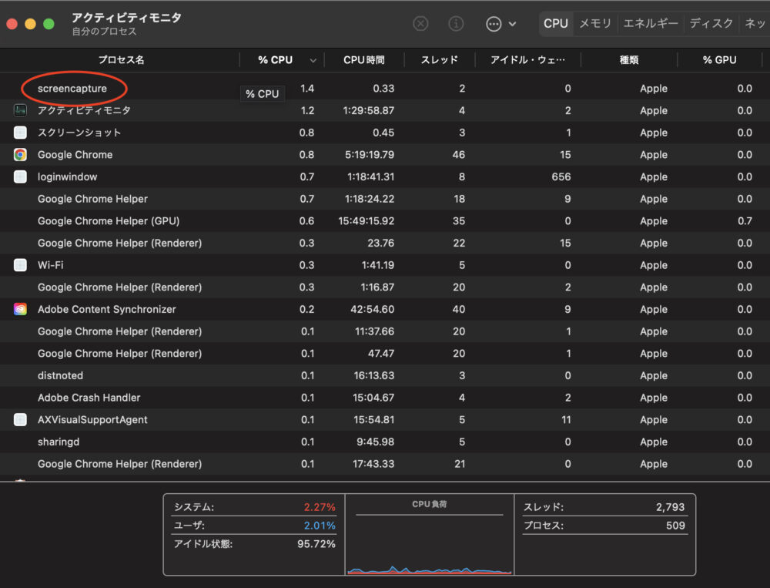Switch to the ディスク tab
Screen dimensions: 770x588
[x=711, y=24]
